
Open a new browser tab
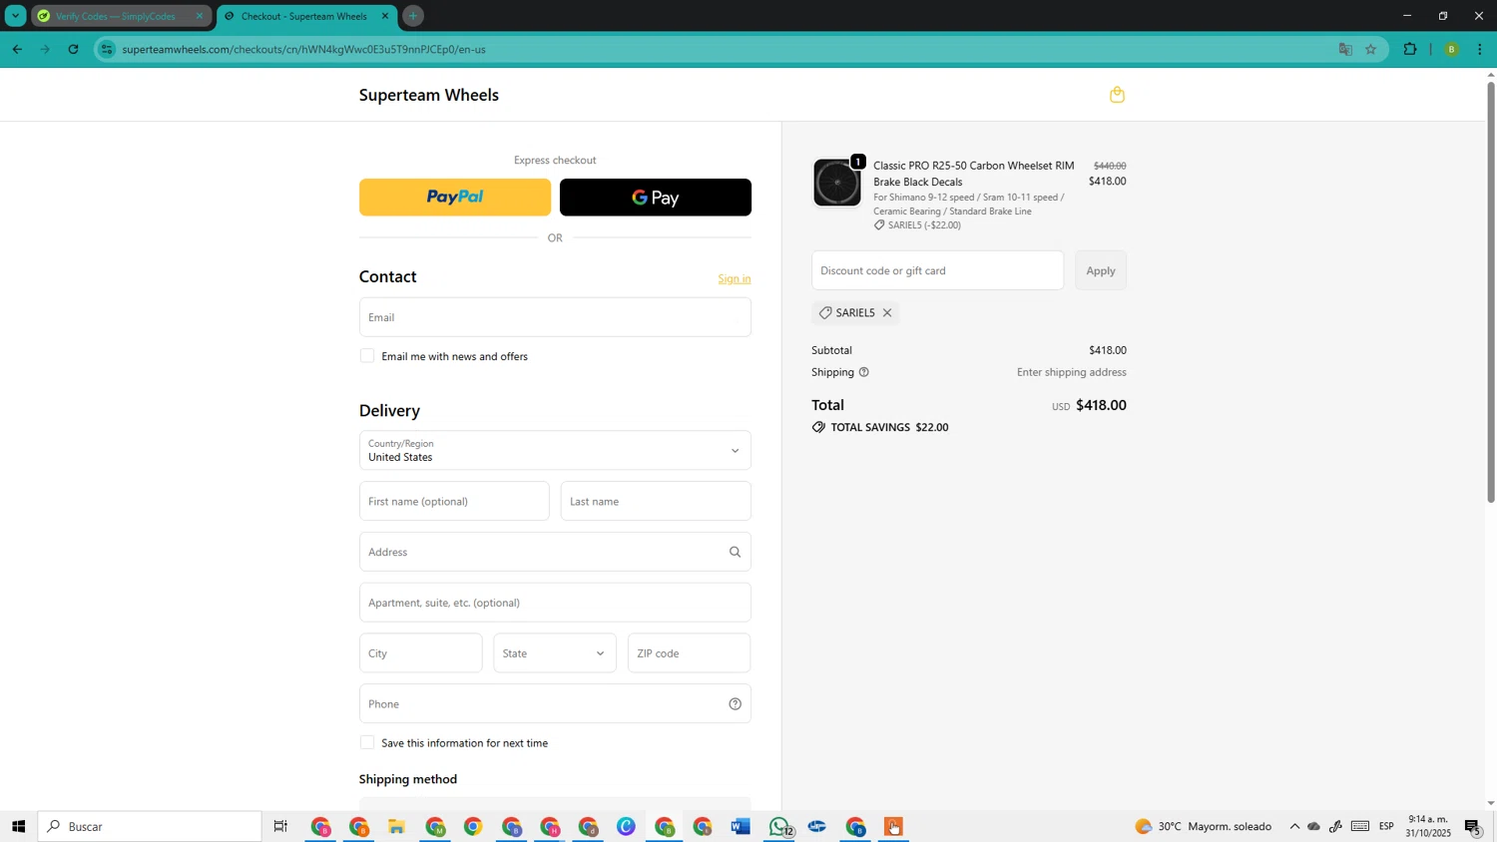point(412,16)
